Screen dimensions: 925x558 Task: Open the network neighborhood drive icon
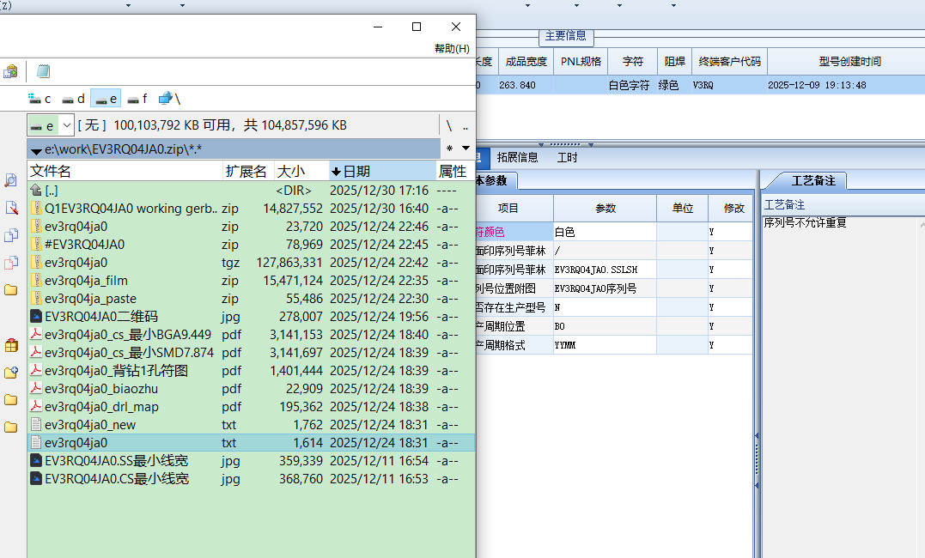169,99
